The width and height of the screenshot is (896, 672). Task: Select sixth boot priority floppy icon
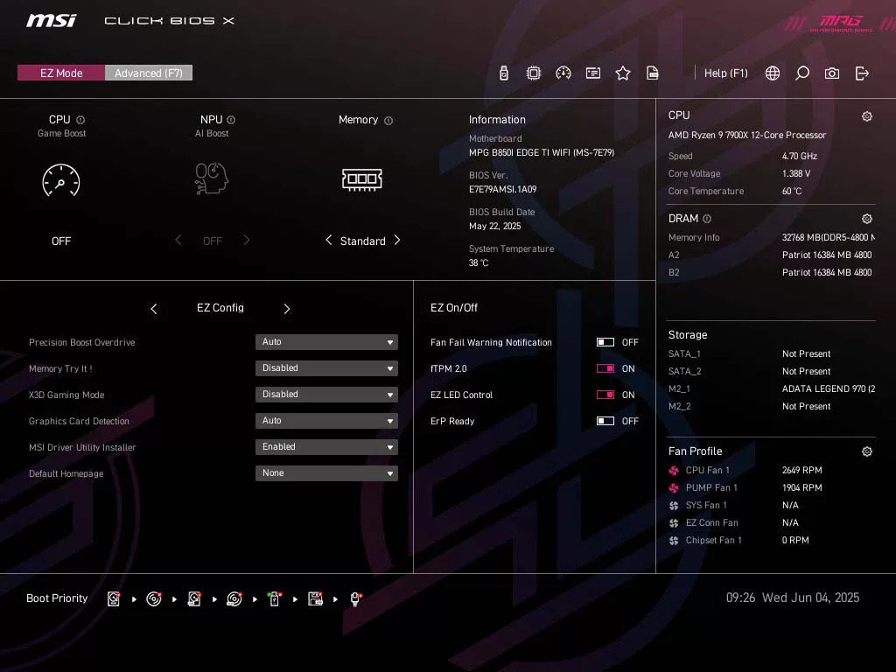coord(315,598)
